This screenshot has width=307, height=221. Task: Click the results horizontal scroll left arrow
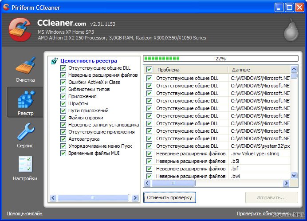pyautogui.click(x=147, y=183)
